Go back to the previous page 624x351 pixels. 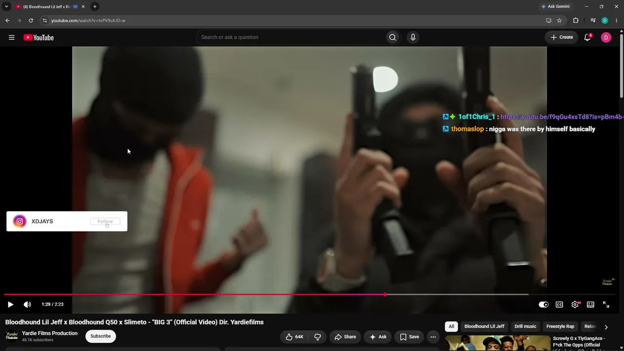[x=7, y=20]
